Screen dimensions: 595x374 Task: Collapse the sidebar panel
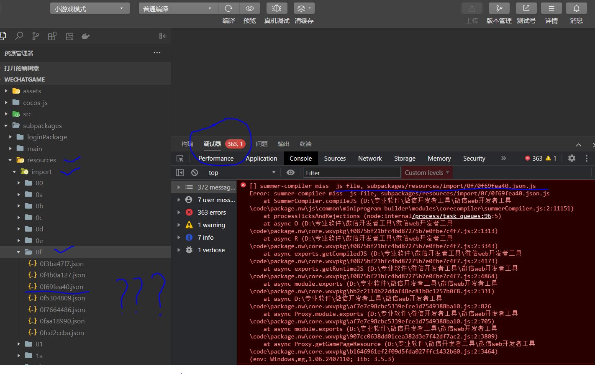pyautogui.click(x=163, y=36)
